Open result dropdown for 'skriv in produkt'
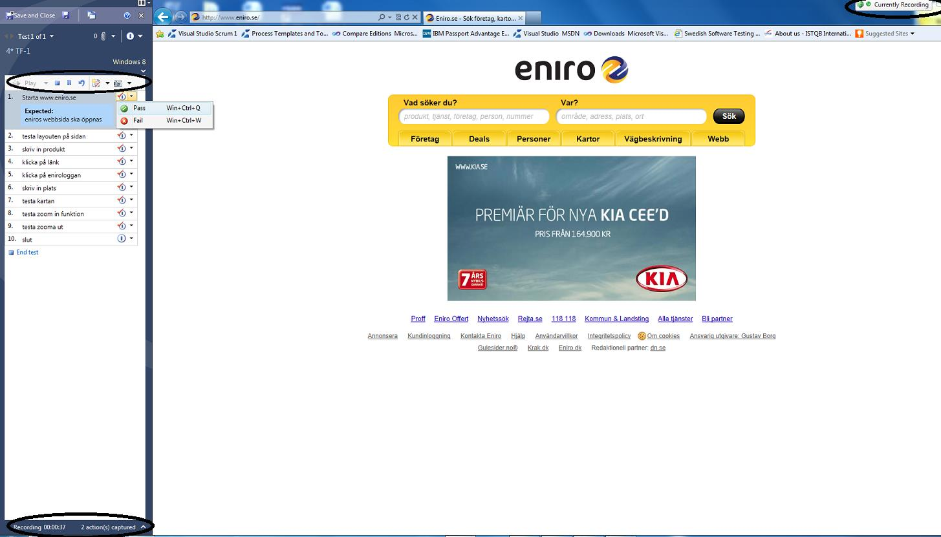 coord(132,149)
